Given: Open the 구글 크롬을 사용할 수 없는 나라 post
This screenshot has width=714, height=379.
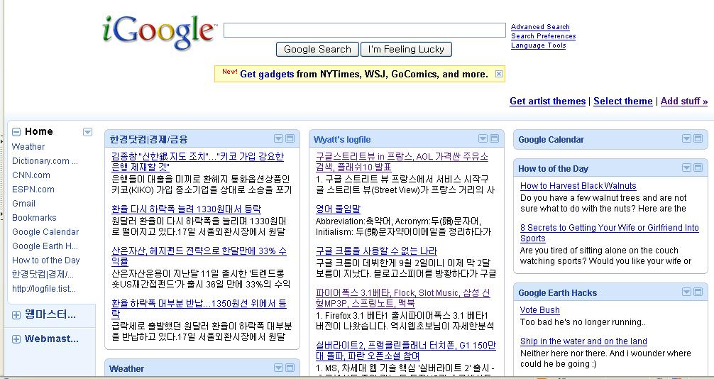Looking at the screenshot, I should [377, 251].
